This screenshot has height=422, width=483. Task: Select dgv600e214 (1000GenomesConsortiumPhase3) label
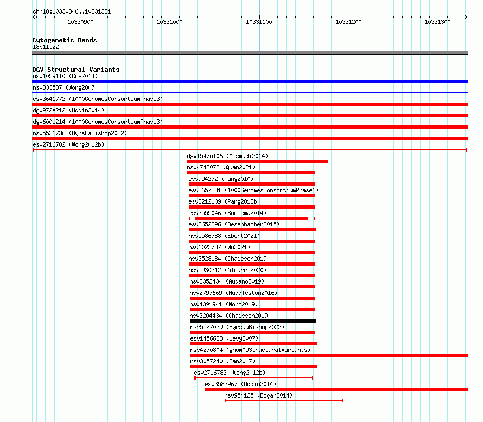(98, 122)
